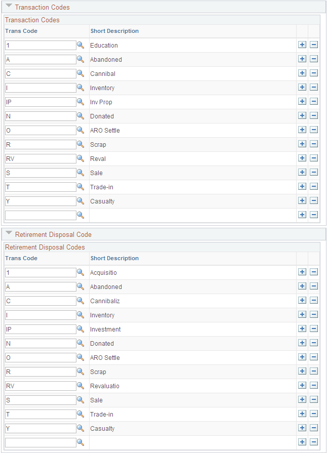Image resolution: width=327 pixels, height=453 pixels.
Task: Click the Inv Prop row trans code field
Action: click(40, 102)
